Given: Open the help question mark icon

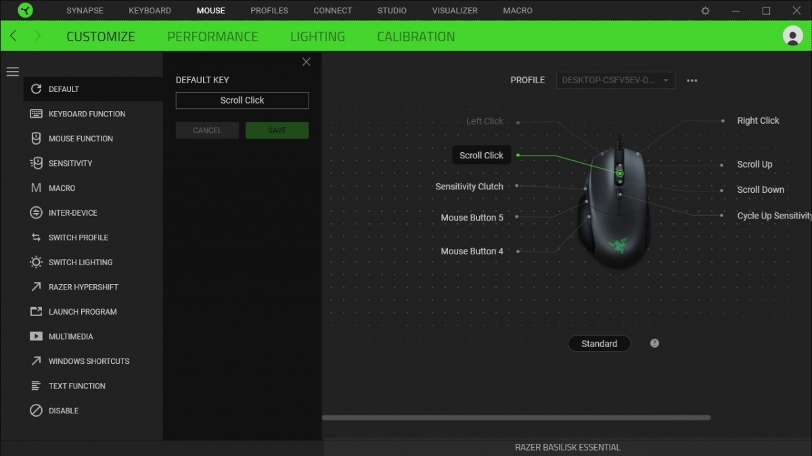Looking at the screenshot, I should click(x=654, y=343).
